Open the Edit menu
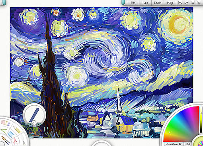Screen dimensions: 203x146 click(x=145, y=3)
